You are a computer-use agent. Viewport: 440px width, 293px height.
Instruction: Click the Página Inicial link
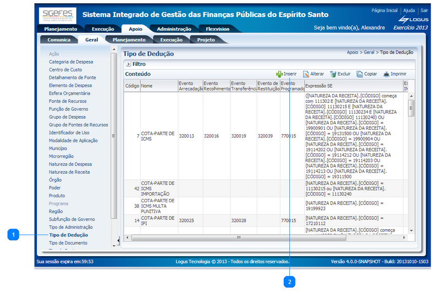coord(384,10)
